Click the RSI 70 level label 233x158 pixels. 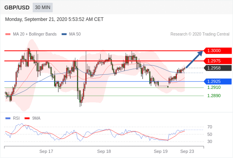pos(210,127)
